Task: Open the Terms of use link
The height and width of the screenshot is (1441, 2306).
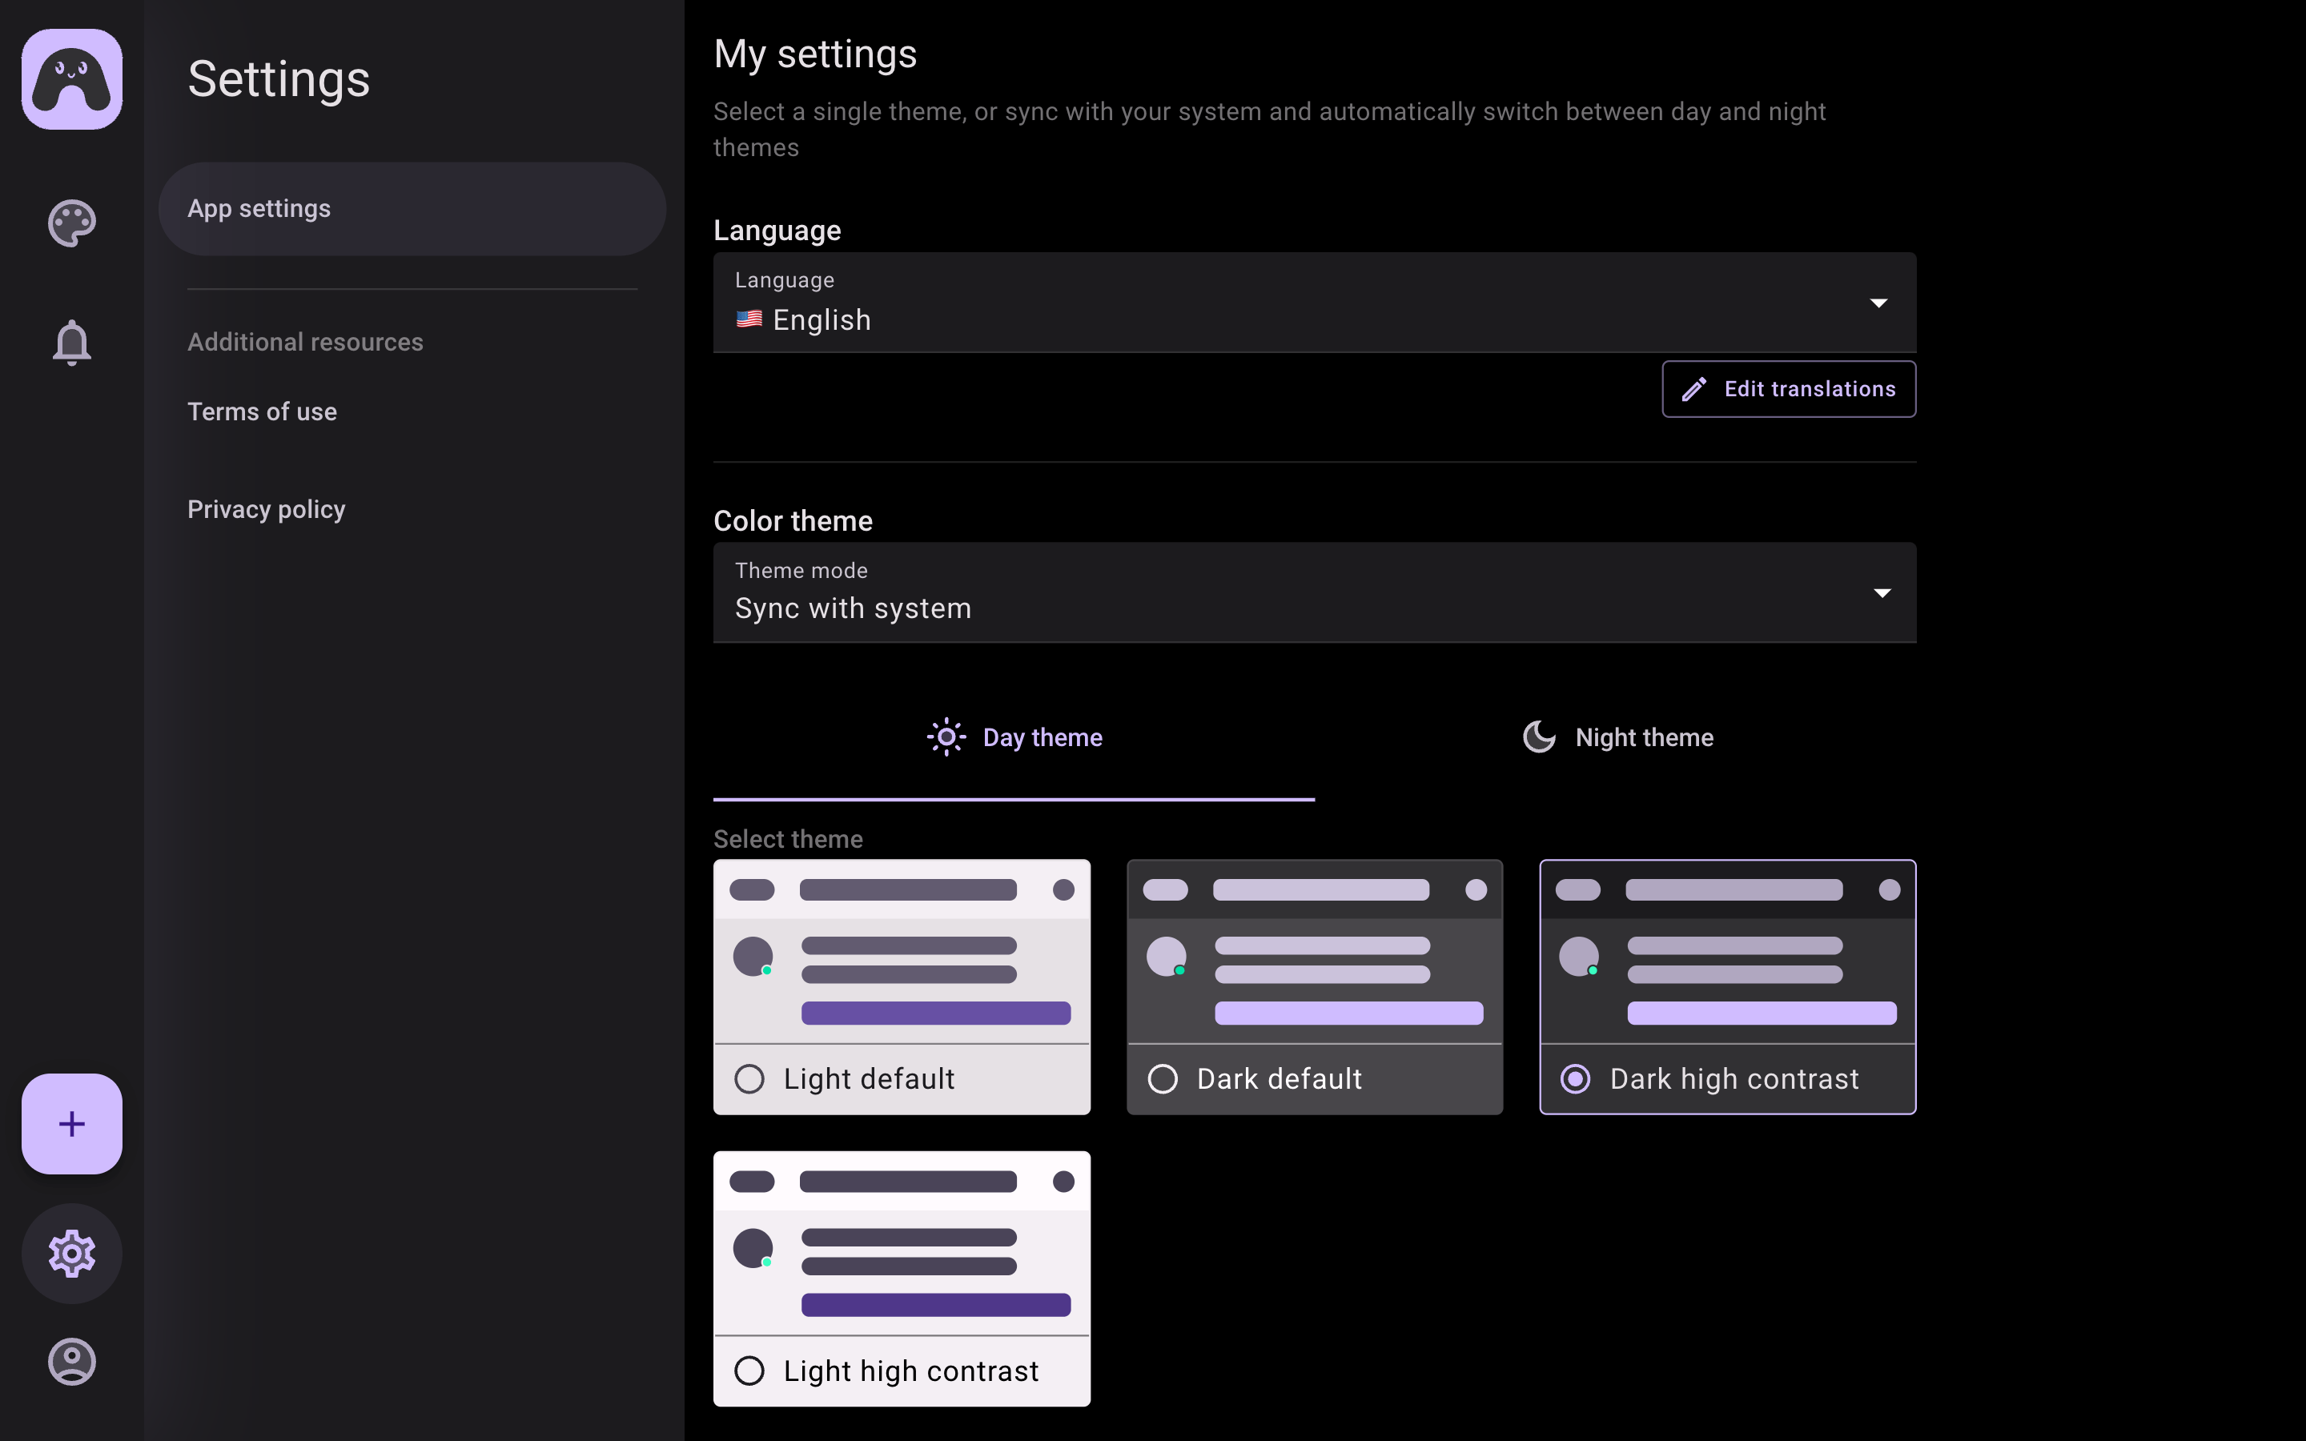Action: [x=262, y=411]
